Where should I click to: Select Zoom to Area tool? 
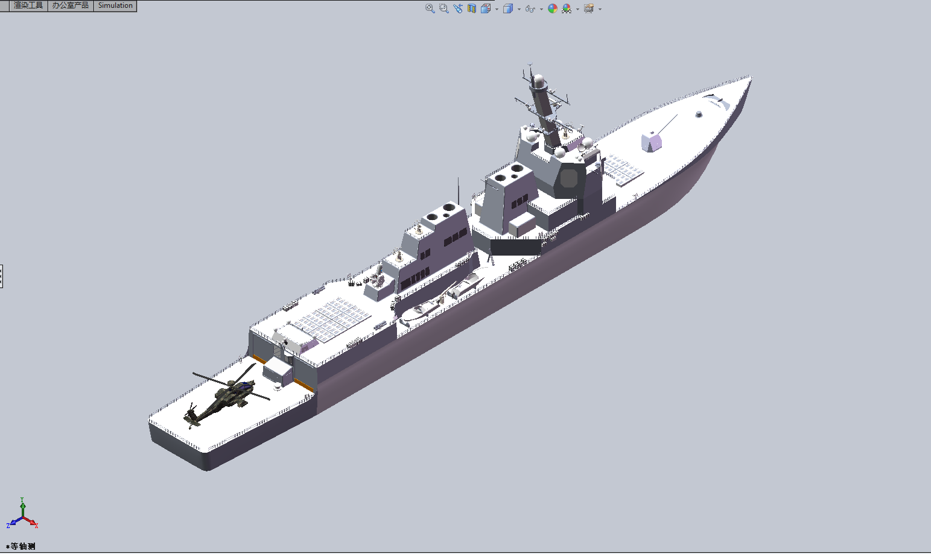[444, 8]
